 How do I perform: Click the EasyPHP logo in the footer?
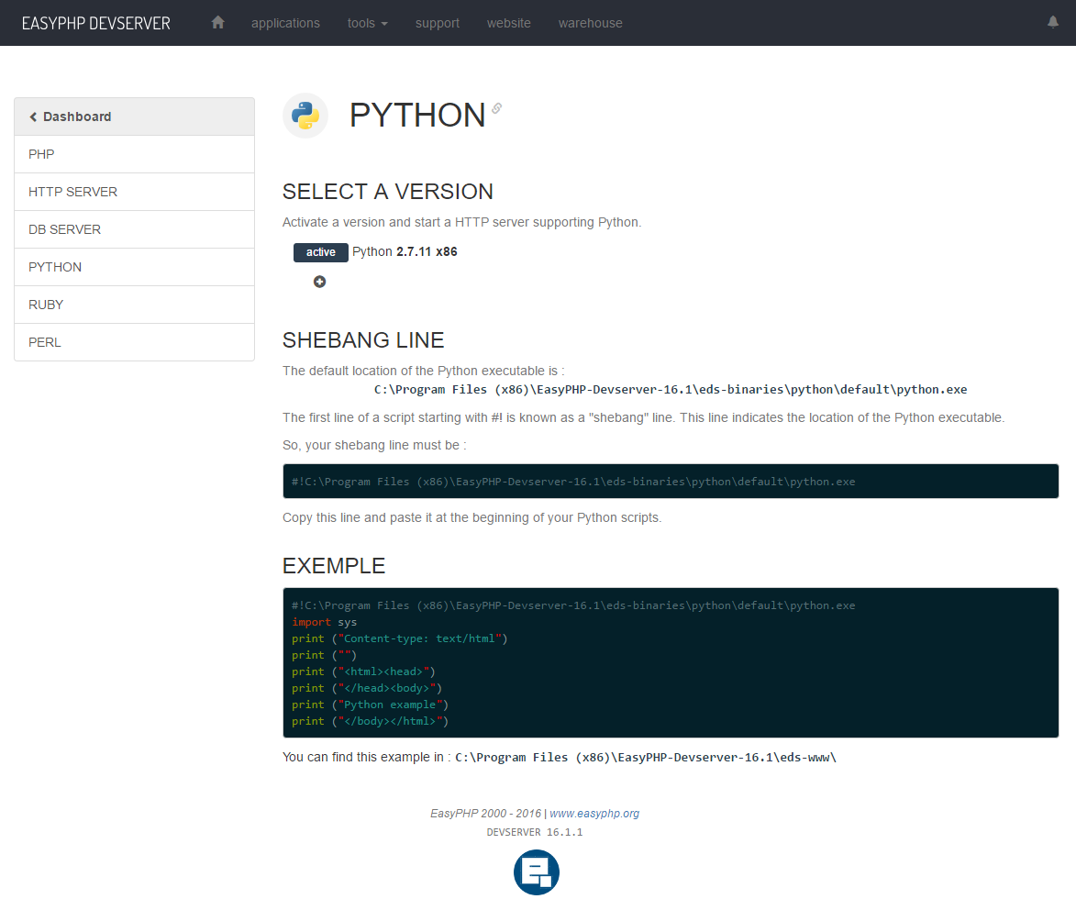(537, 871)
